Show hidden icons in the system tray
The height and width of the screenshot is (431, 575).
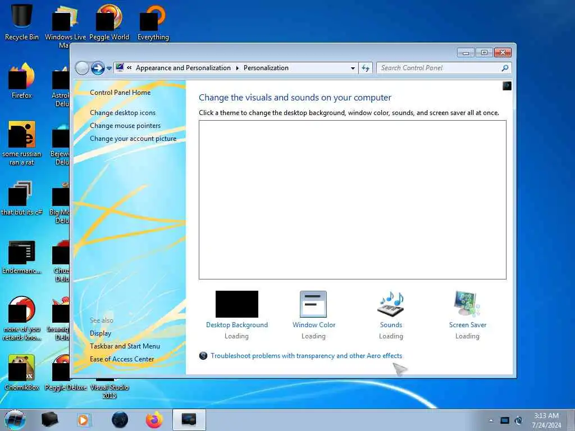491,420
